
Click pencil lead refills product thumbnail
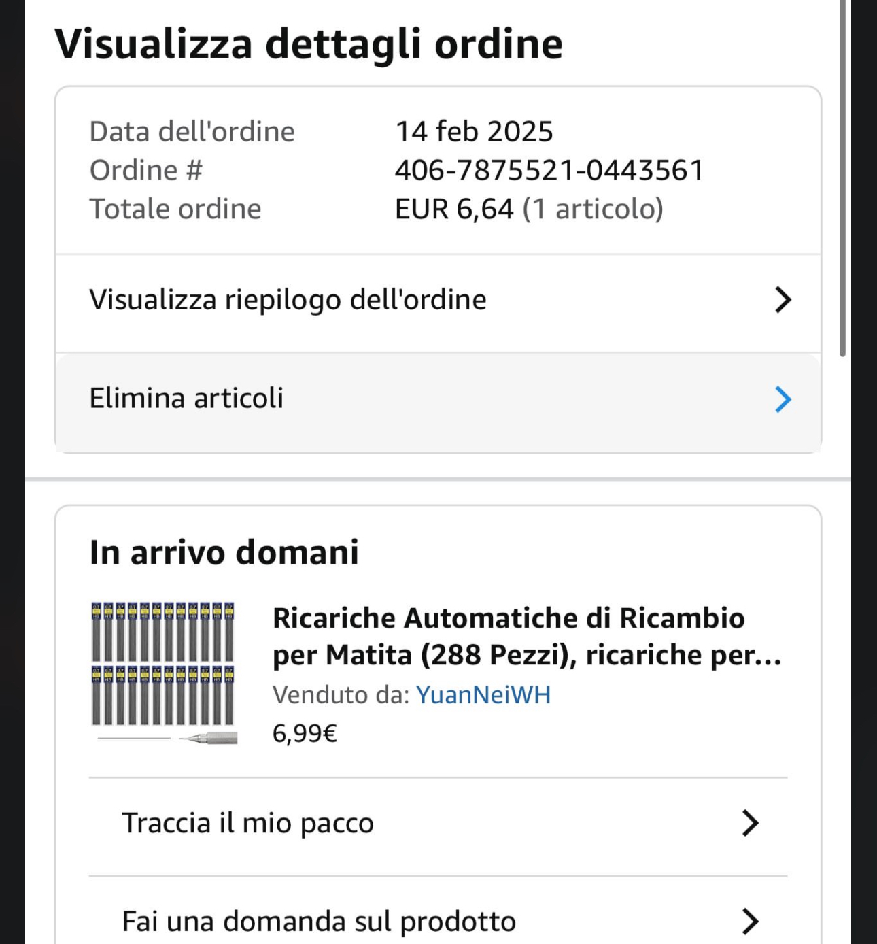163,673
